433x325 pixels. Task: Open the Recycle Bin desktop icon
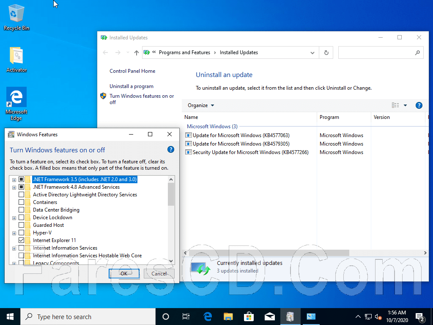[x=16, y=17]
